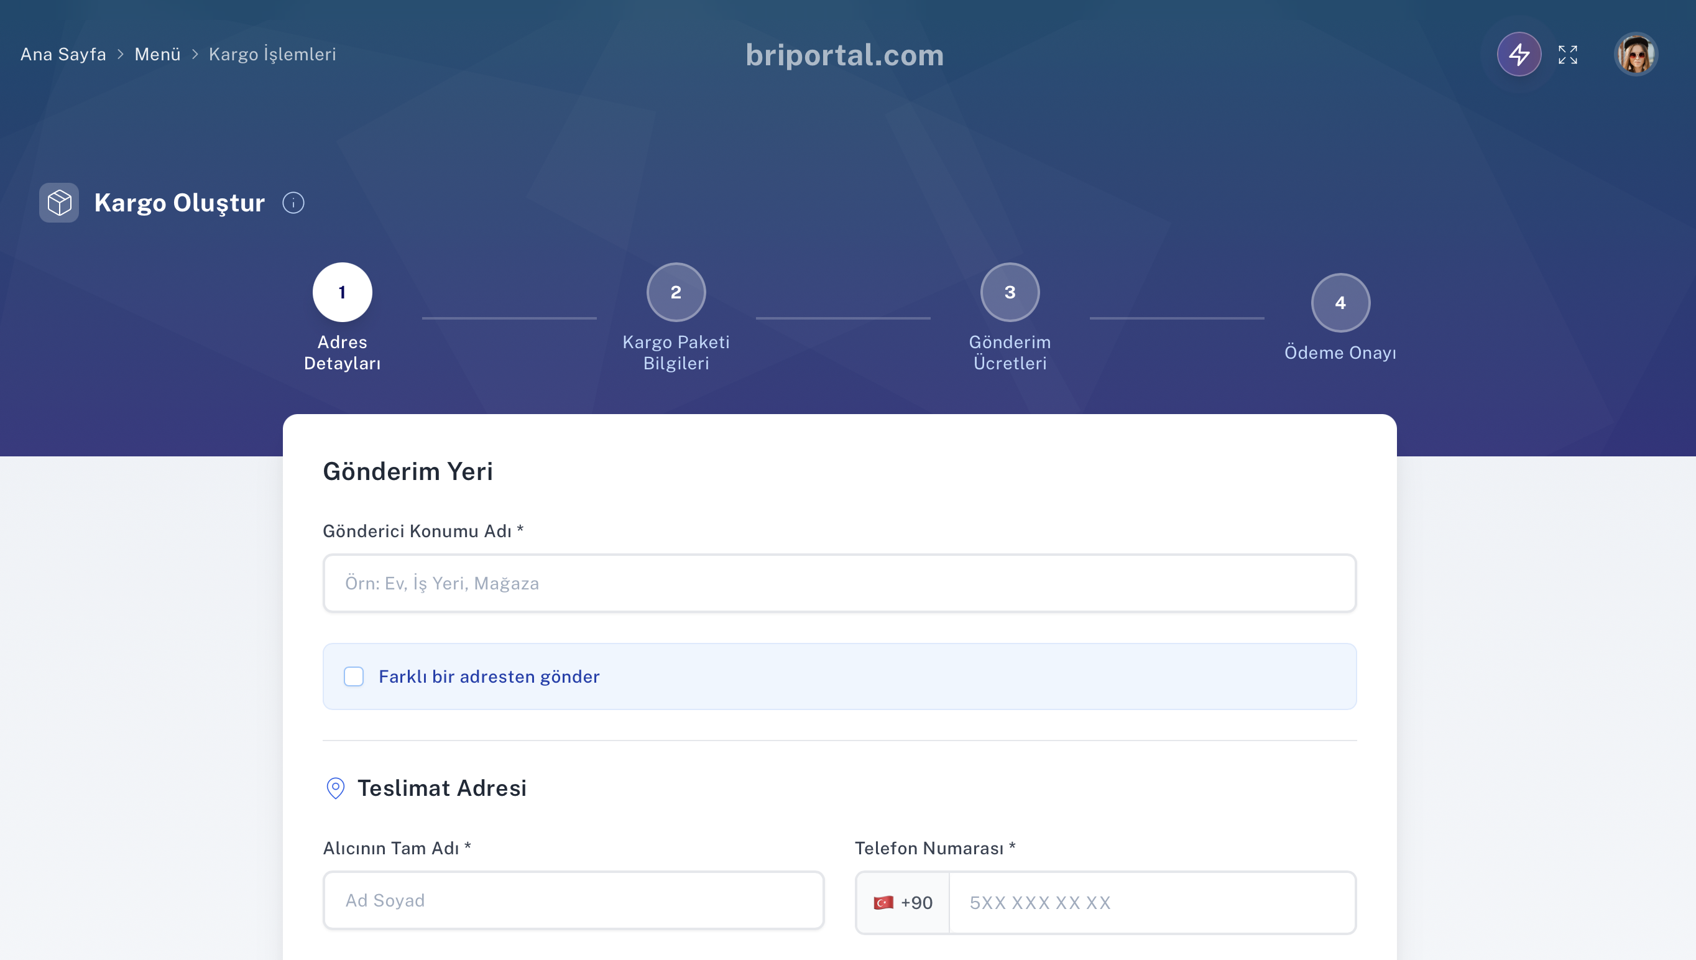
Task: Select step 3 Gönderim Ücretleri
Action: click(x=1010, y=292)
